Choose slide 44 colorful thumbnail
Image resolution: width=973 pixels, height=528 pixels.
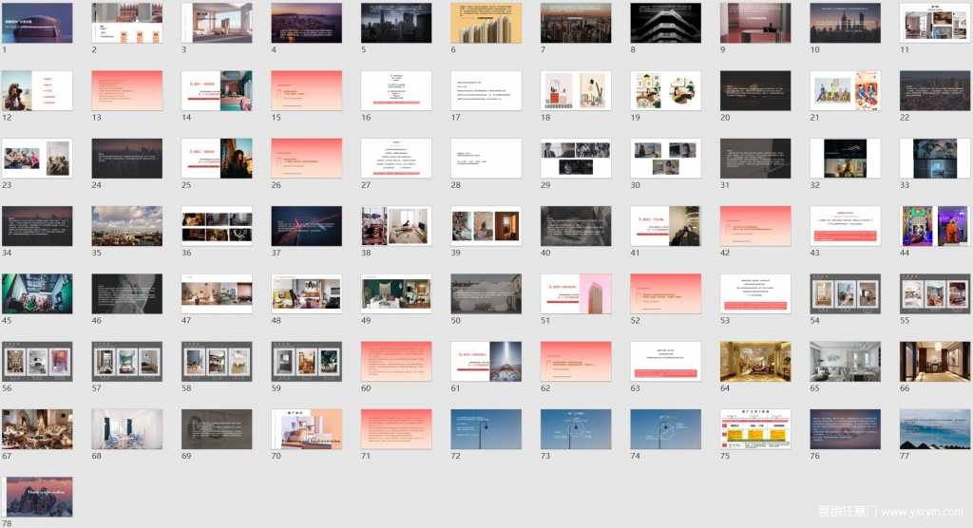tap(935, 226)
